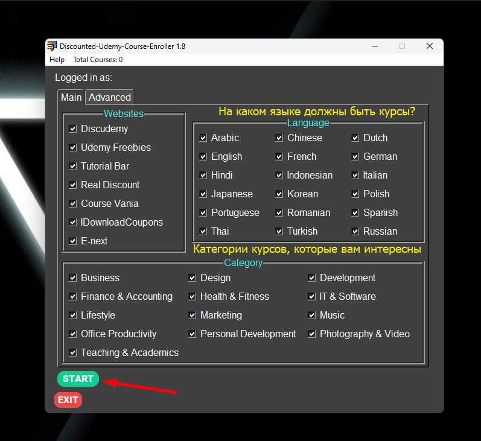Deselect the Arabic language checkbox
Screen dimensions: 481x441
pos(203,138)
